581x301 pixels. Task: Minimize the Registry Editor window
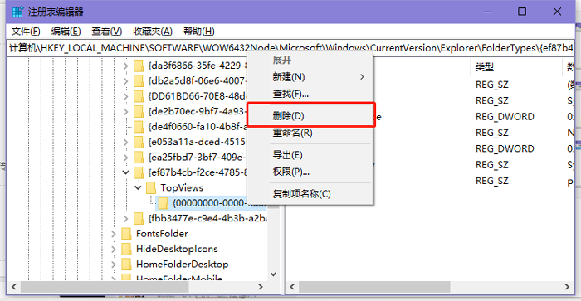[x=488, y=12]
